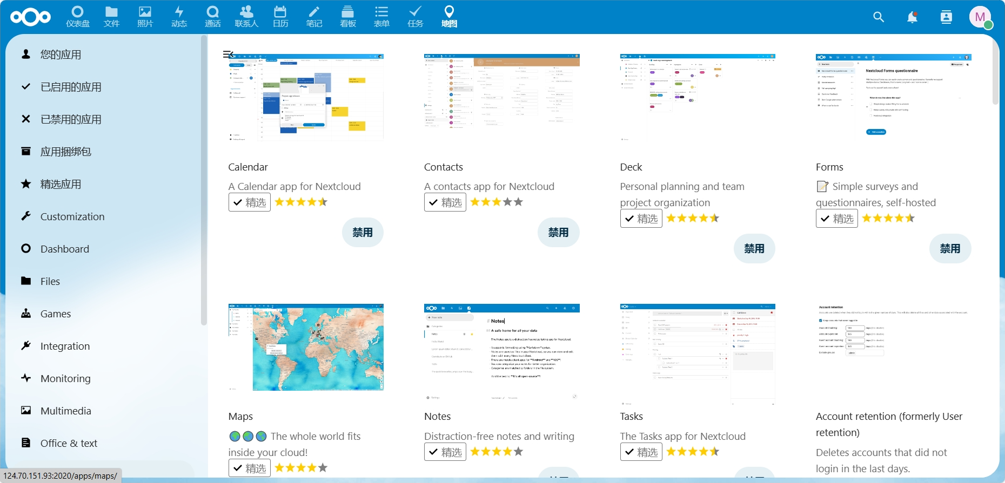Click the Tasks app title
1005x483 pixels.
tap(631, 417)
